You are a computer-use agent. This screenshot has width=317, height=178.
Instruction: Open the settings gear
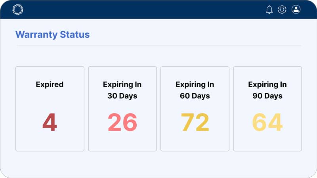[282, 10]
